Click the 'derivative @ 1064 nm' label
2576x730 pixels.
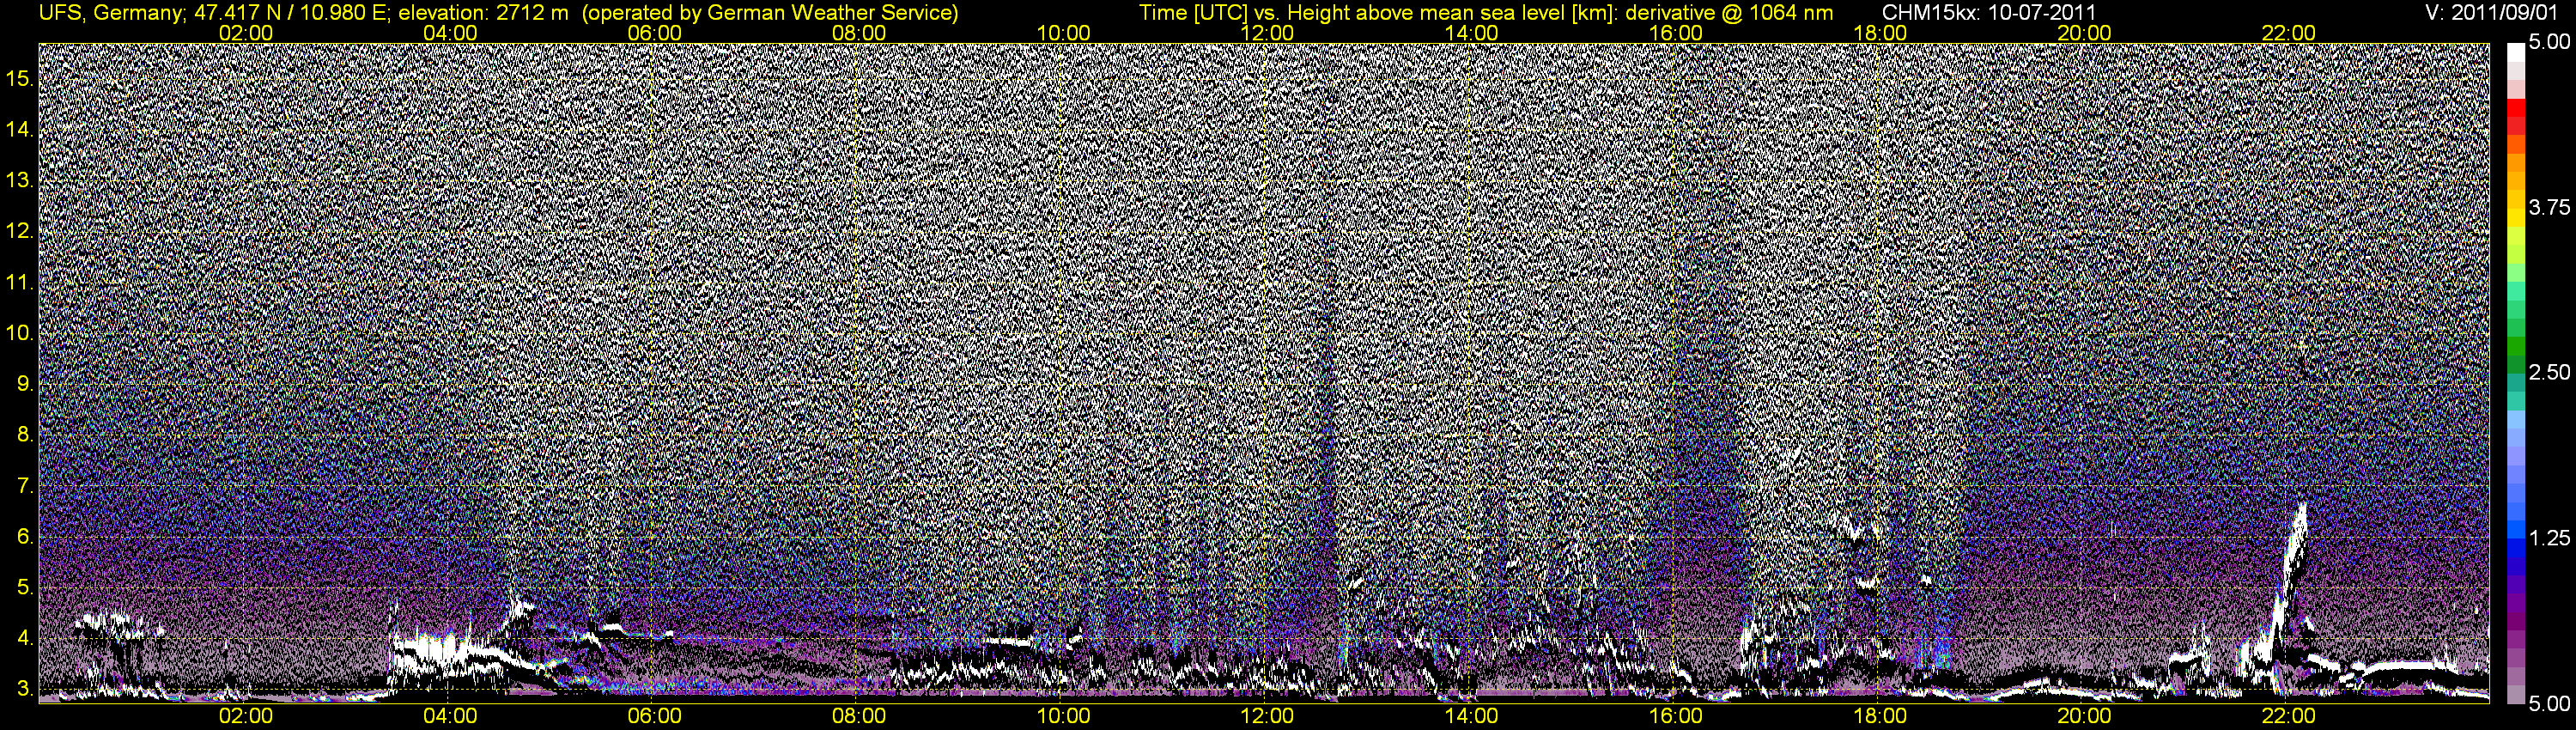[1729, 13]
